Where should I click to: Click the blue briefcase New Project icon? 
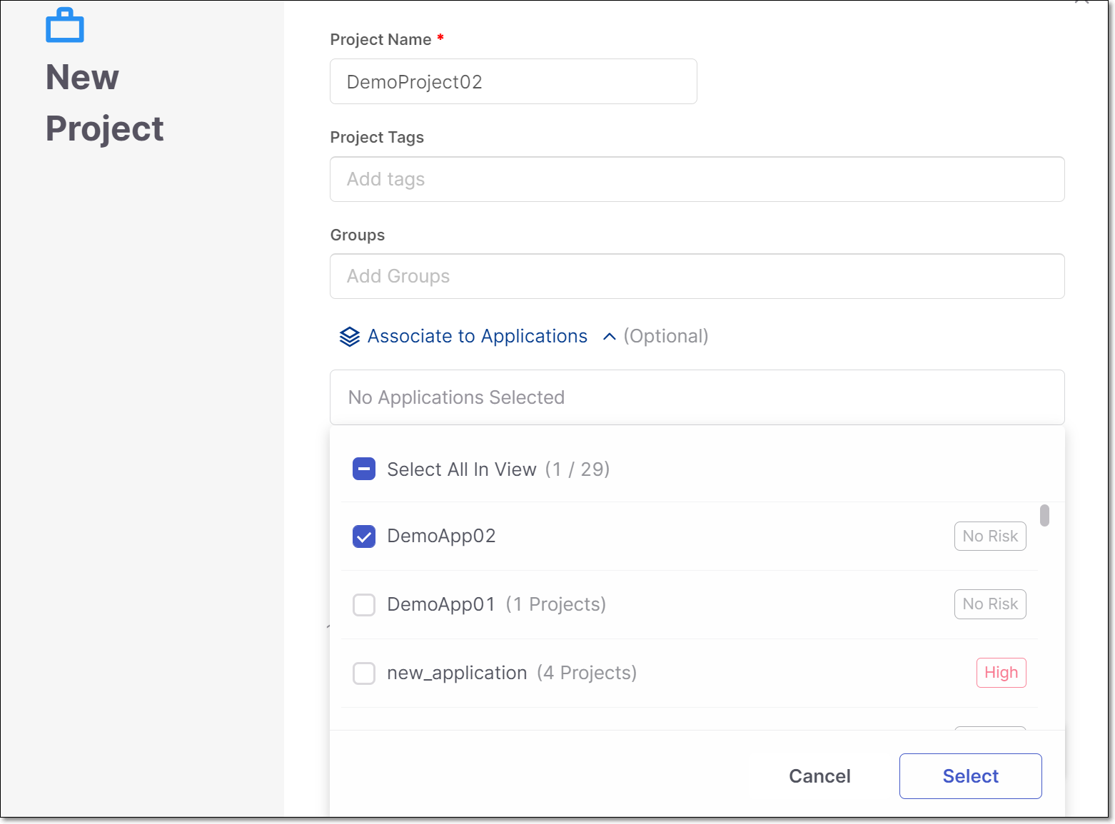(65, 26)
